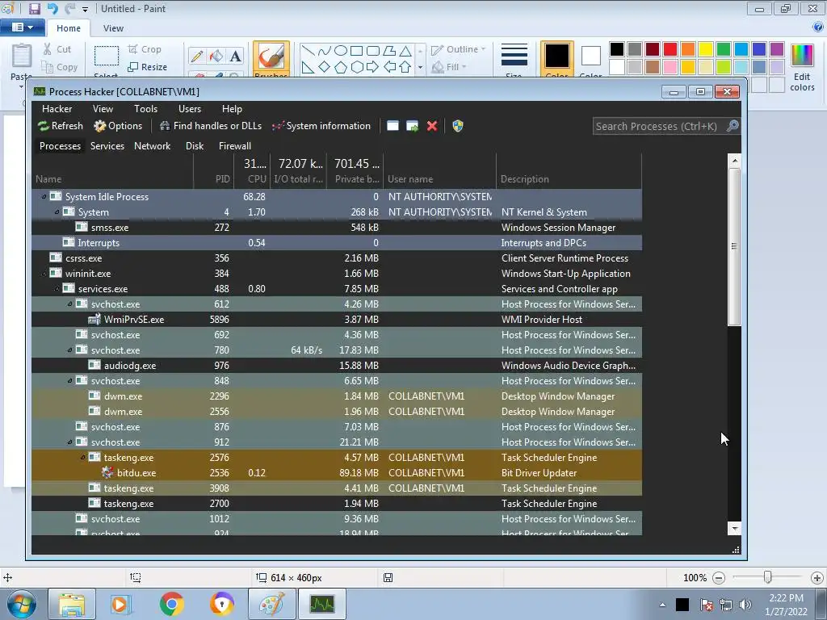Collapse the System process node
Screen dimensions: 827x620
pyautogui.click(x=57, y=212)
